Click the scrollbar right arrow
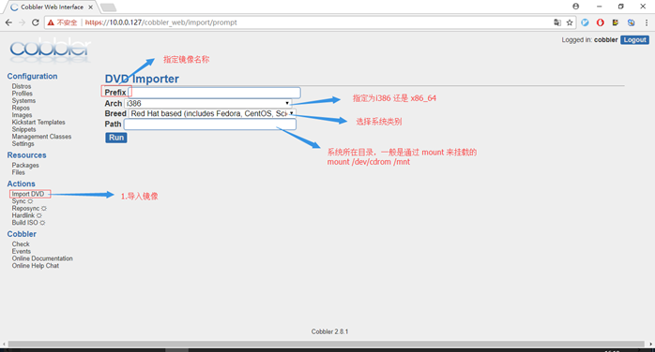This screenshot has width=655, height=352. 651,345
